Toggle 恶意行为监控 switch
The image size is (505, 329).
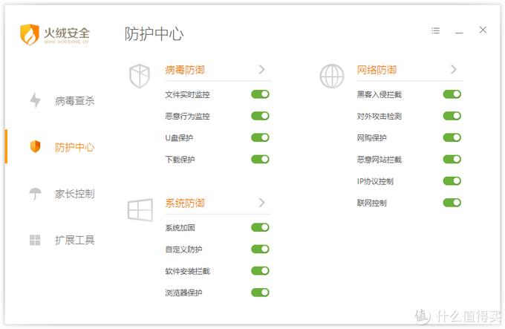[260, 116]
